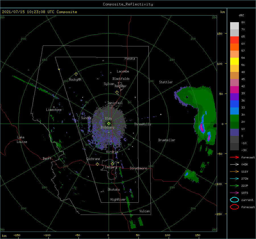Click the cyan current ellipse legend icon
The height and width of the screenshot is (239, 256).
(x=234, y=200)
